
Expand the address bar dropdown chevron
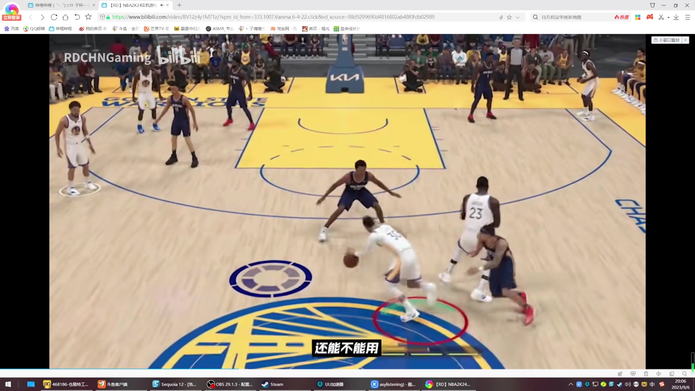(x=518, y=17)
